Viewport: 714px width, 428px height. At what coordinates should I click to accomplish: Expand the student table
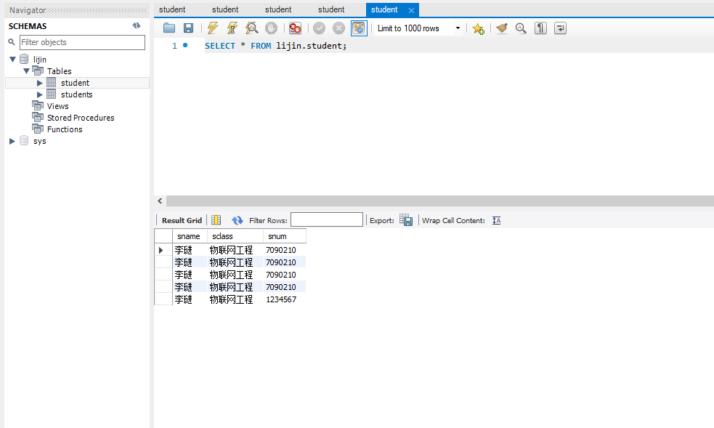pos(40,83)
